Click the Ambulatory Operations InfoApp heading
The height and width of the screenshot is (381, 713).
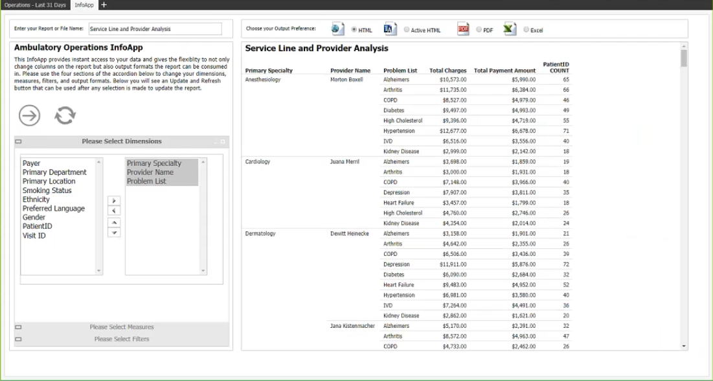pyautogui.click(x=78, y=47)
